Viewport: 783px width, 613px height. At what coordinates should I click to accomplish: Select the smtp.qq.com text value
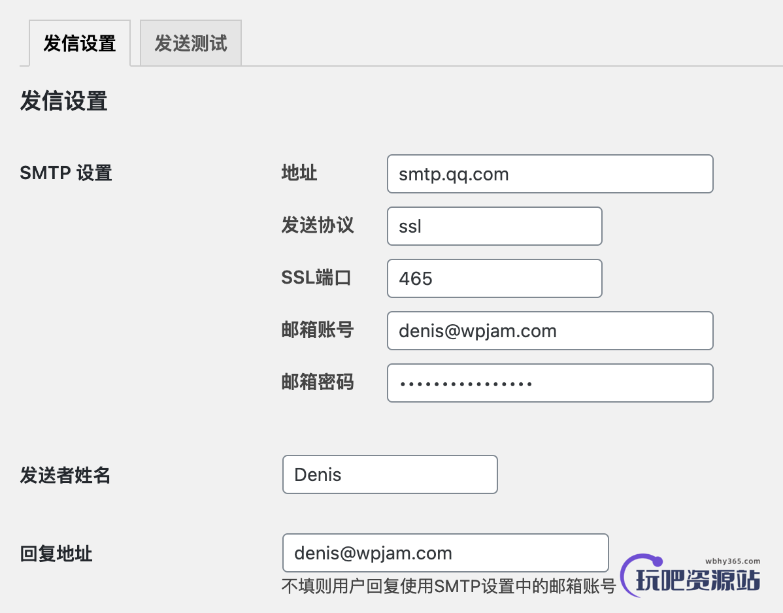pos(454,174)
